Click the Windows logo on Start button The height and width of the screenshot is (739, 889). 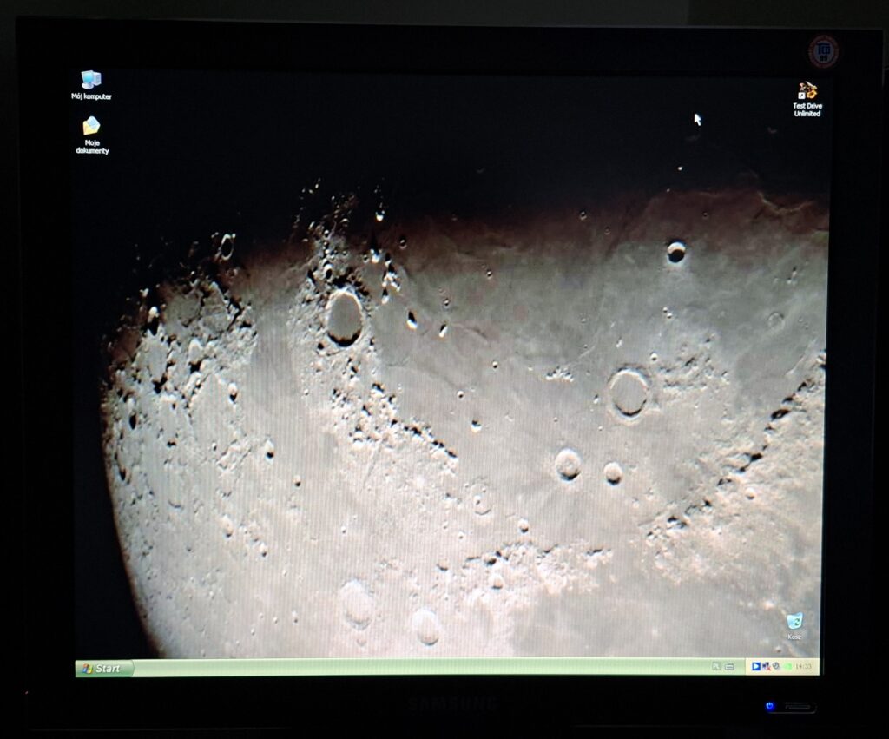click(87, 668)
